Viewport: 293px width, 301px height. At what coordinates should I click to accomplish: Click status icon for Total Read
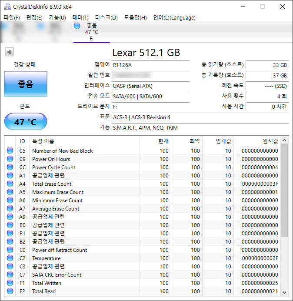pos(10,291)
